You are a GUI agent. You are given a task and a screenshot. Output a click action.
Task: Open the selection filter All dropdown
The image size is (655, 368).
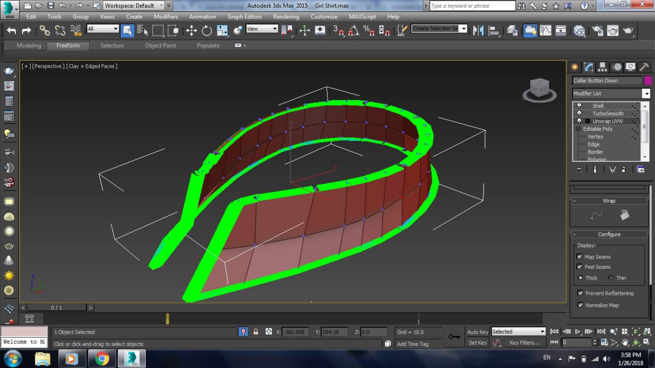(x=103, y=29)
